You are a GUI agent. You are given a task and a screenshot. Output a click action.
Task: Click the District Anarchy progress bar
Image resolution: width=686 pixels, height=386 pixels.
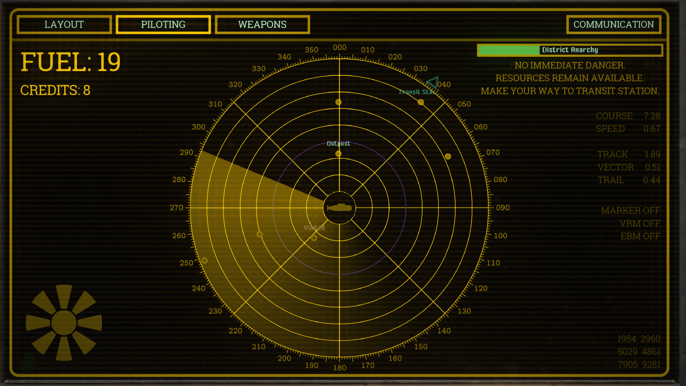(570, 50)
